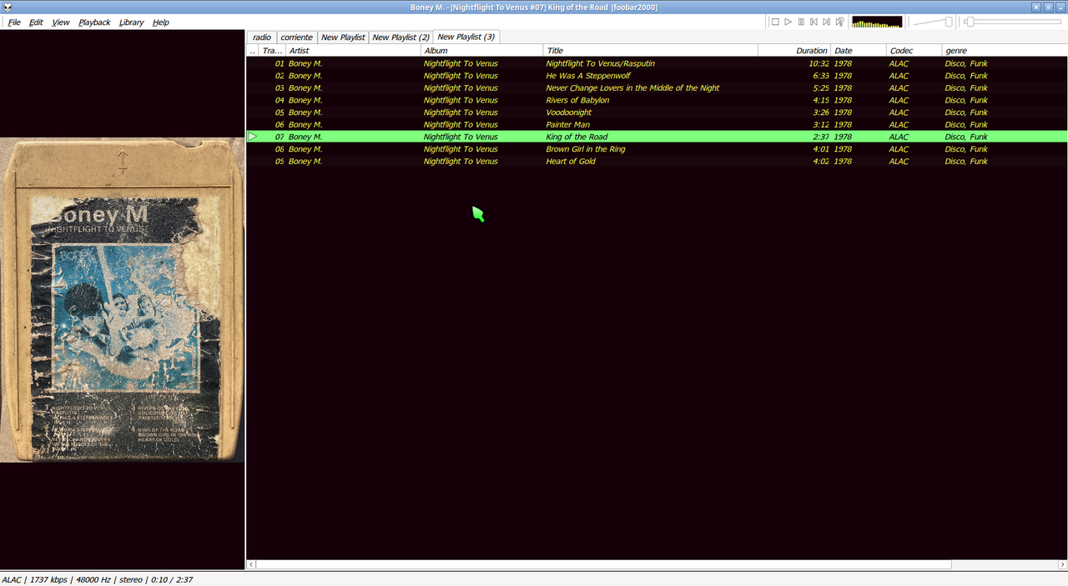Open the View menu
Screen dimensions: 1068x586
(x=61, y=23)
